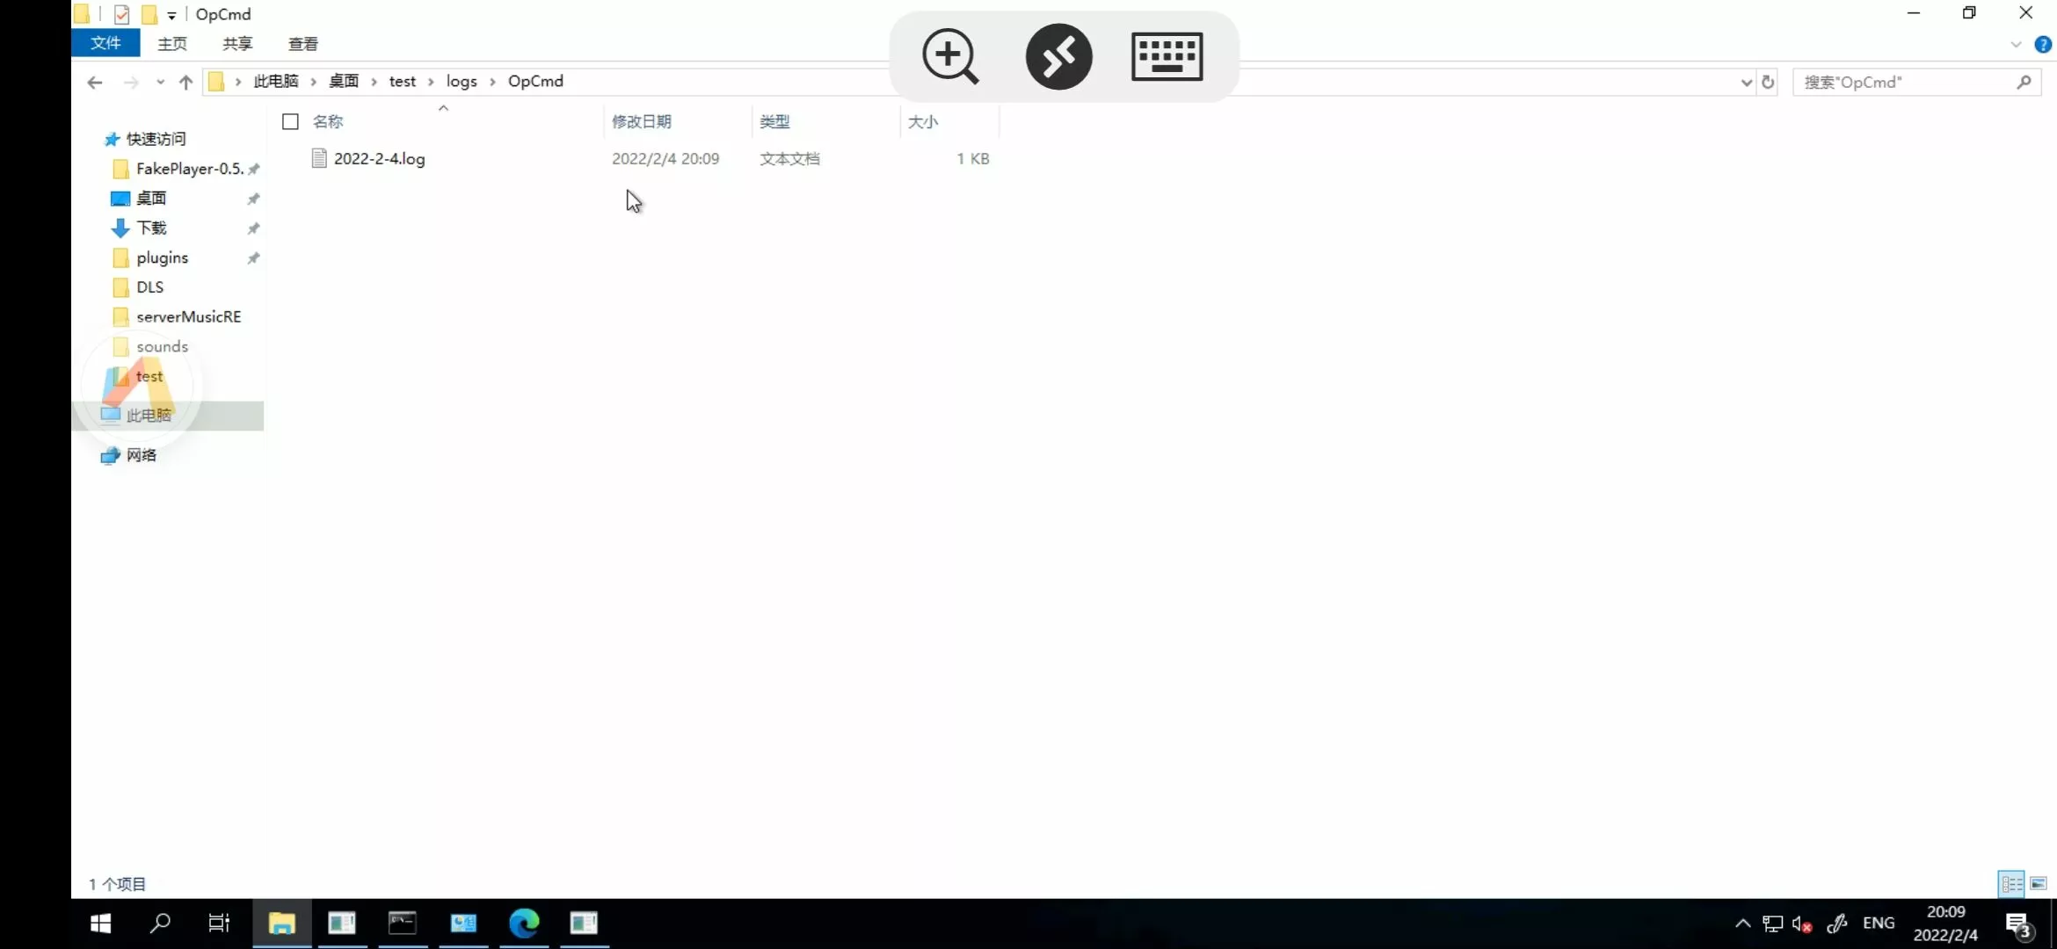Switch to the 共享 ribbon tab

237,43
